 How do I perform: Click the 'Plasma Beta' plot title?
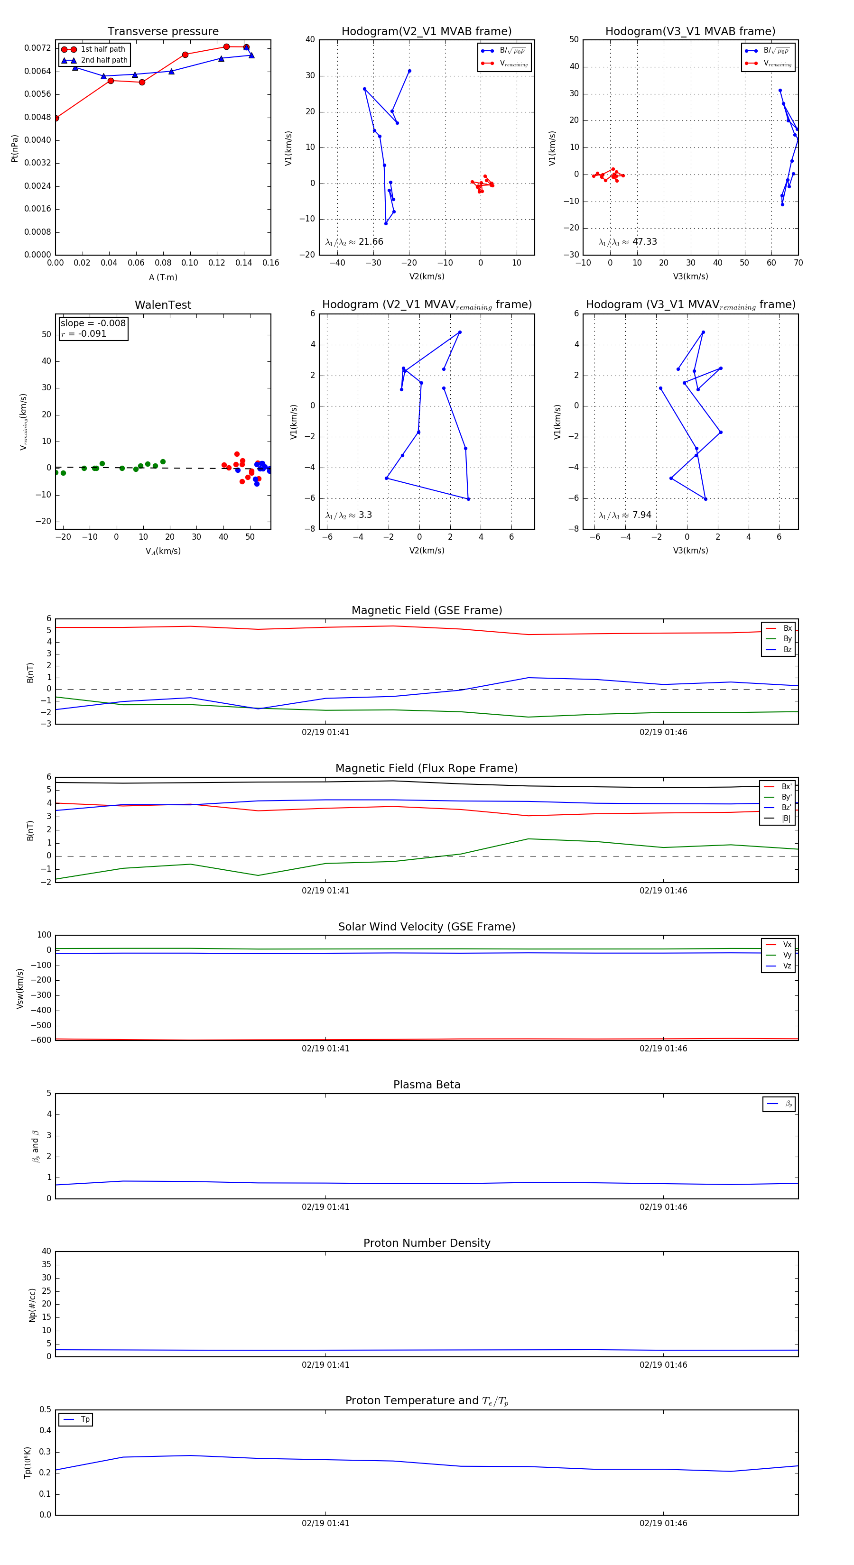427,1085
